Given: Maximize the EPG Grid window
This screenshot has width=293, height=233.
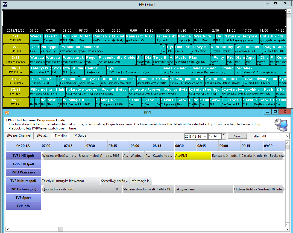Looking at the screenshot, I should tap(276, 4).
